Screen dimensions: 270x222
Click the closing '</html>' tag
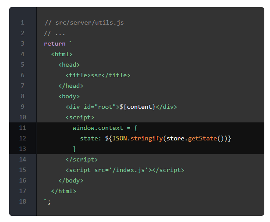click(64, 191)
